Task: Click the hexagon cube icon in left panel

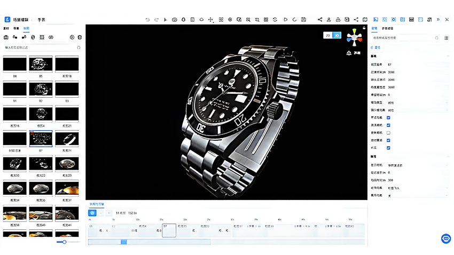Action: (33, 37)
